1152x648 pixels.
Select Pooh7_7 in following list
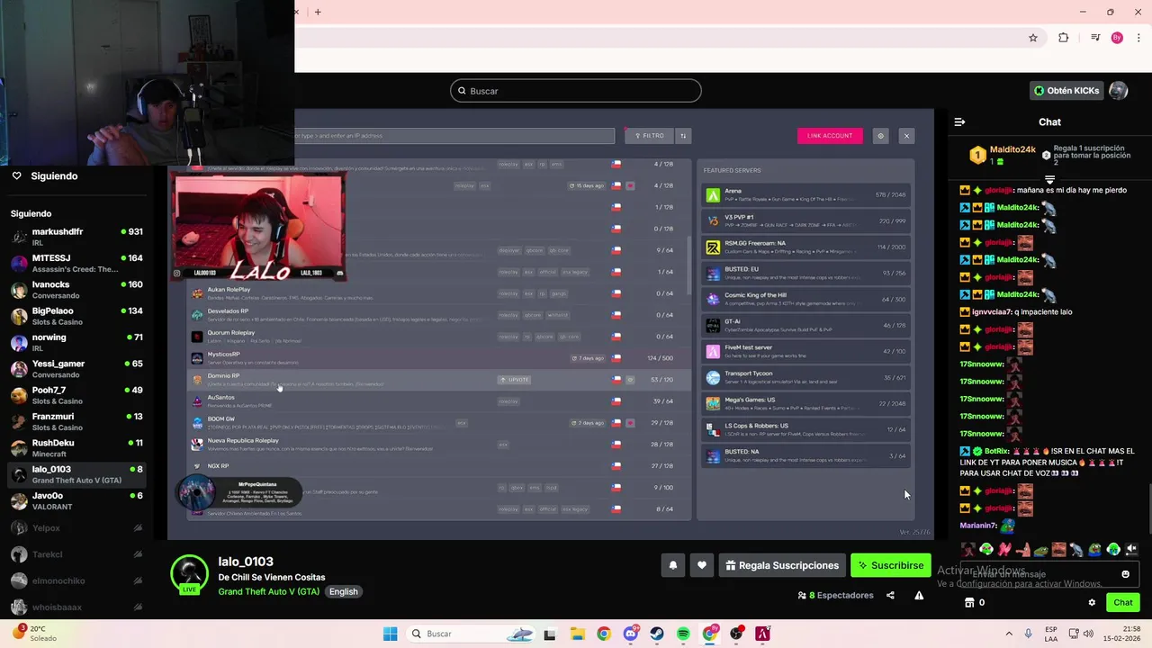click(76, 395)
